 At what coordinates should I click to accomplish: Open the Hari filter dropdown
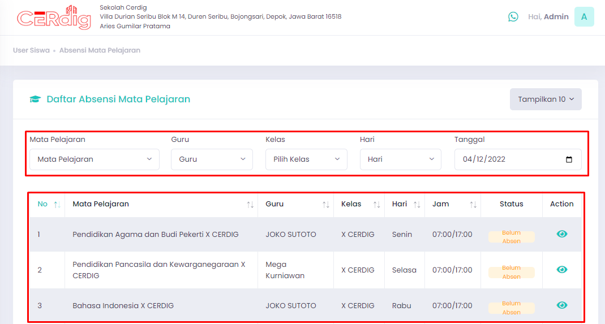click(x=401, y=159)
